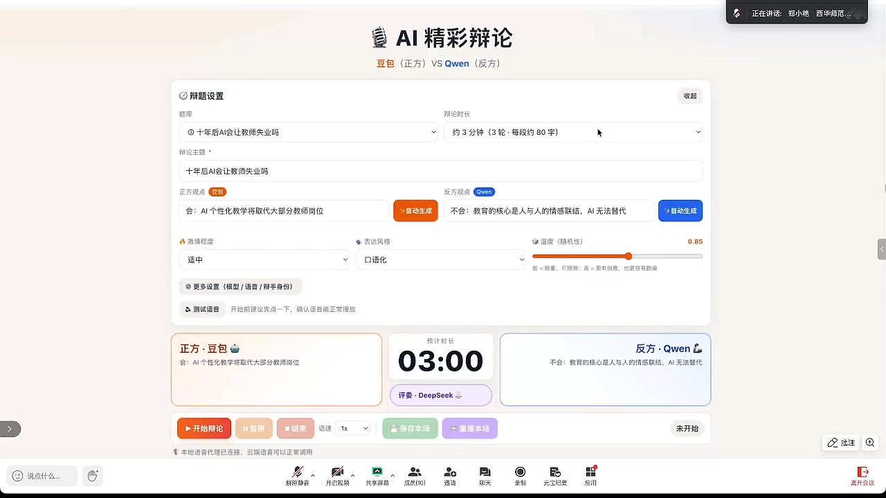This screenshot has height=498, width=886.
Task: Adjust the 温度 randomness slider handle
Action: [x=628, y=256]
